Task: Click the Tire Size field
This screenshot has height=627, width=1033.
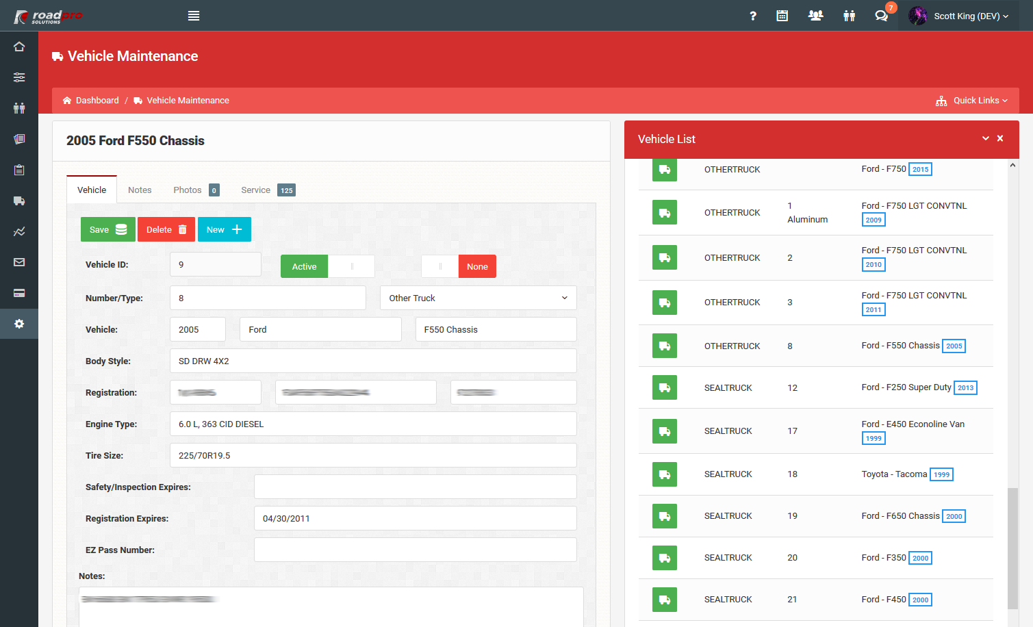Action: 373,455
